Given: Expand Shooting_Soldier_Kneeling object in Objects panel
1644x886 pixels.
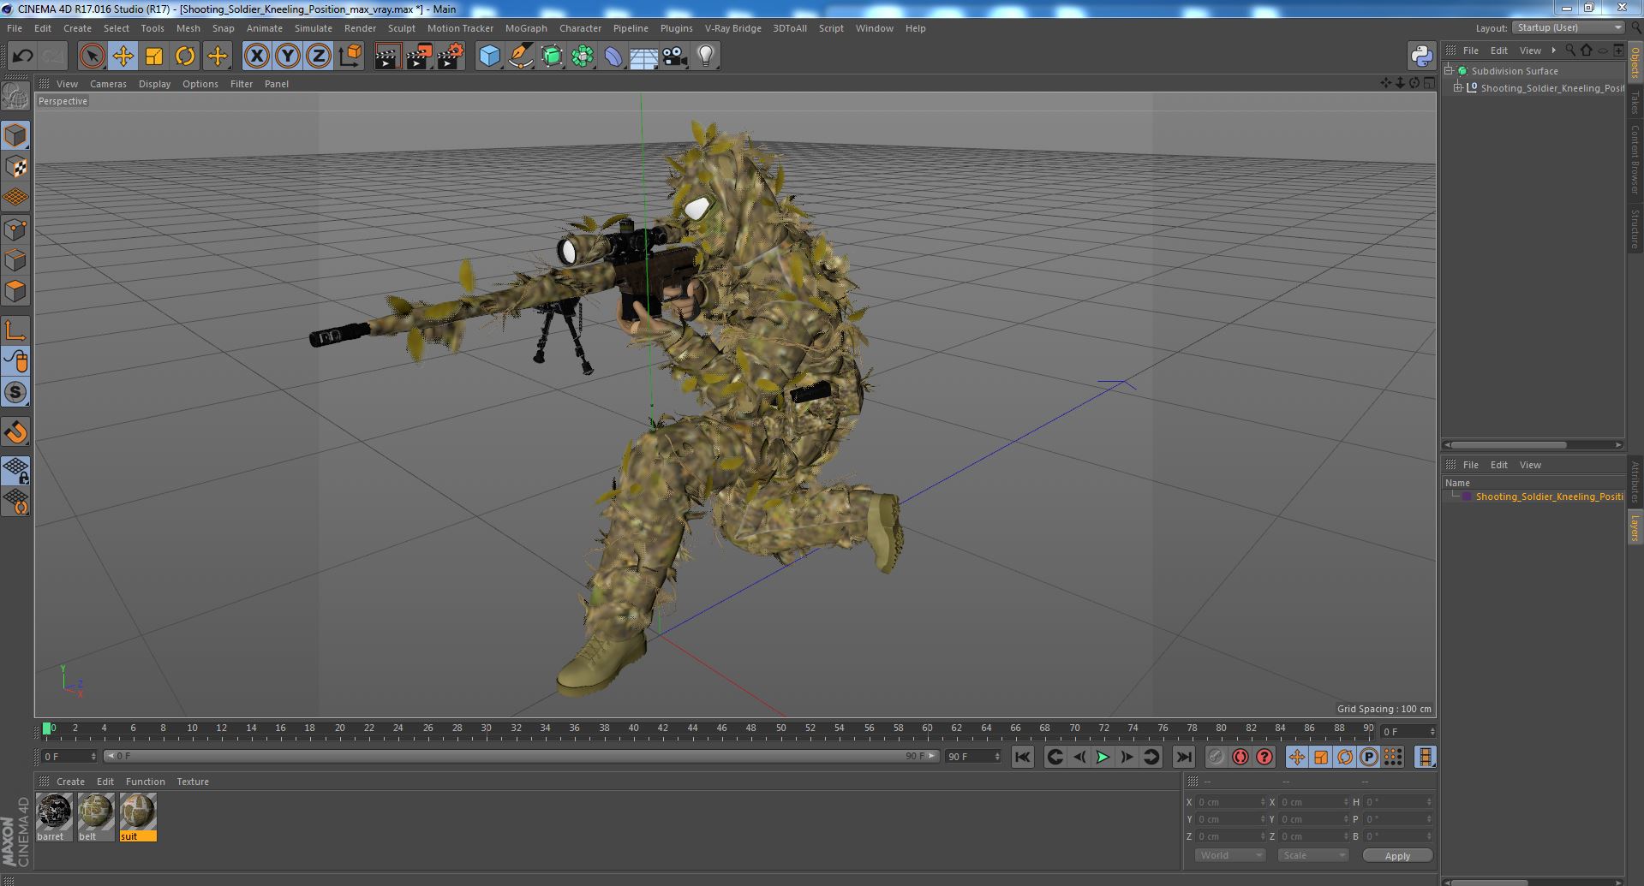Looking at the screenshot, I should click(1458, 88).
